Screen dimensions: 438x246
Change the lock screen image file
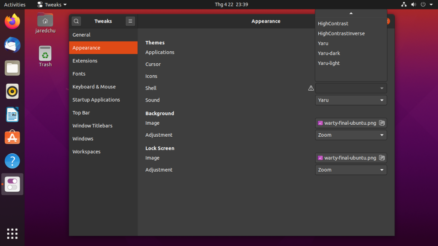(x=347, y=158)
